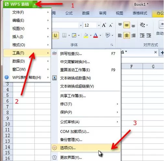Click the clear formatting eraser icon
This screenshot has width=164, height=161.
click(108, 35)
